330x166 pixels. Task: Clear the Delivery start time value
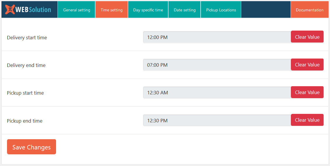coord(307,37)
